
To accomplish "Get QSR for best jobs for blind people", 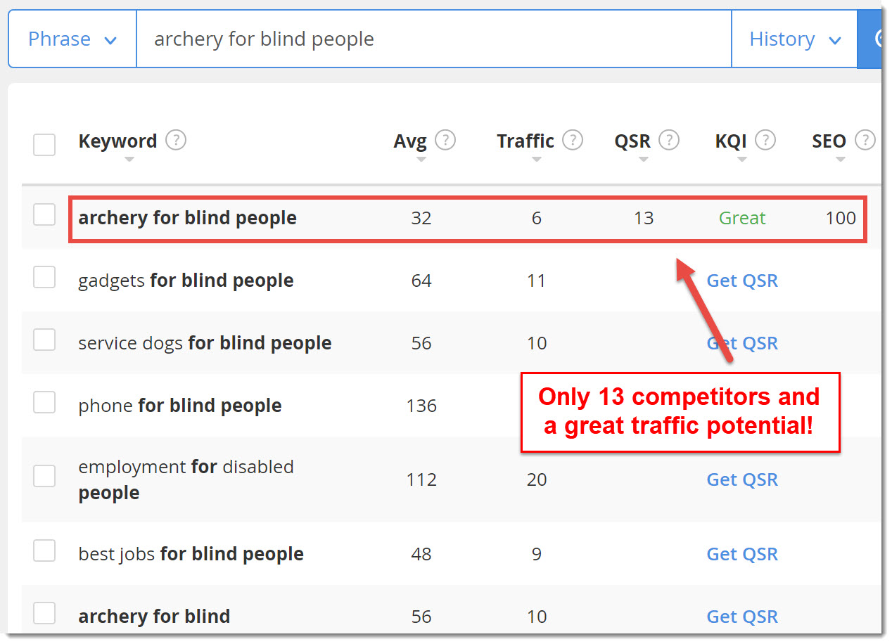I will 742,554.
